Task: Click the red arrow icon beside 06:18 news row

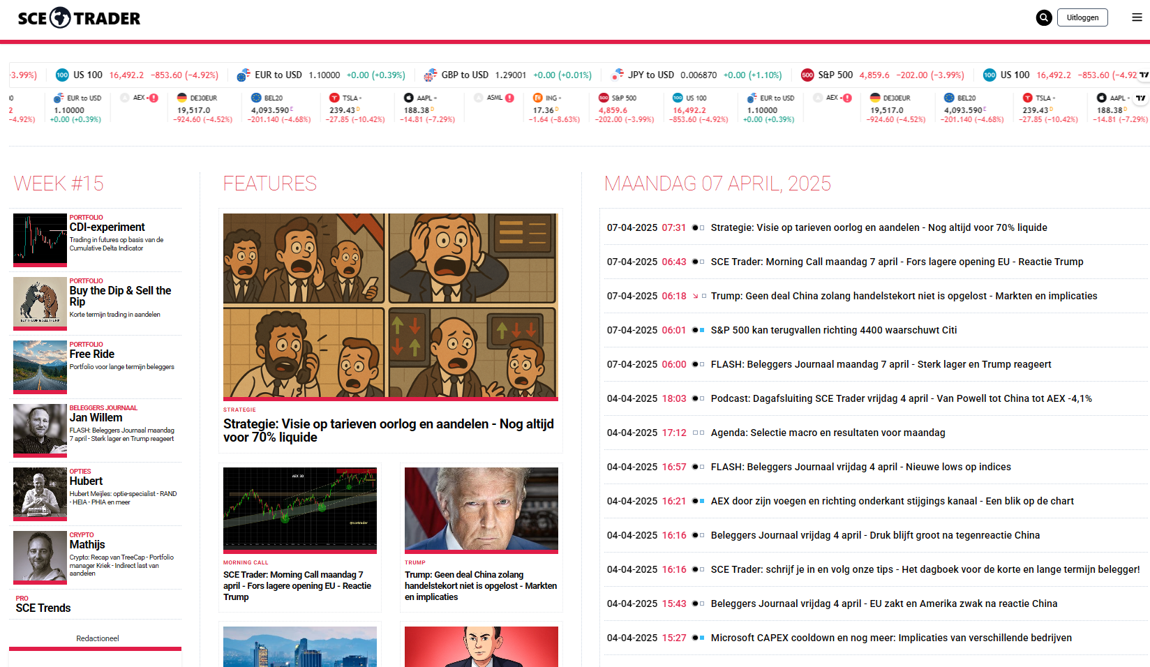Action: click(x=695, y=296)
